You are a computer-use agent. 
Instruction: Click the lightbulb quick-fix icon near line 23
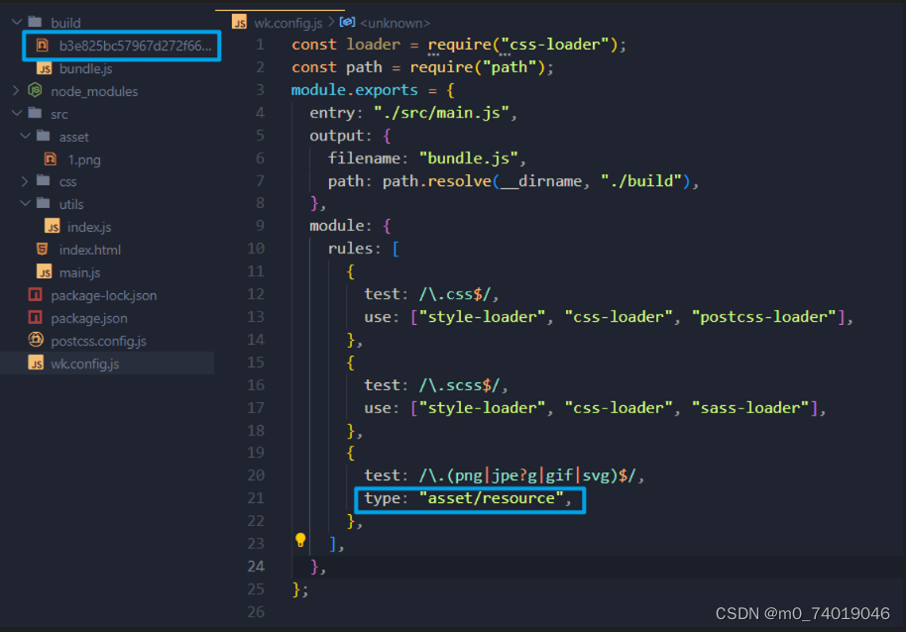click(300, 539)
